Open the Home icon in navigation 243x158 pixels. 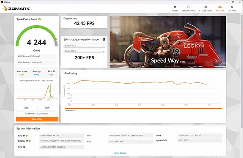pyautogui.click(x=175, y=7)
